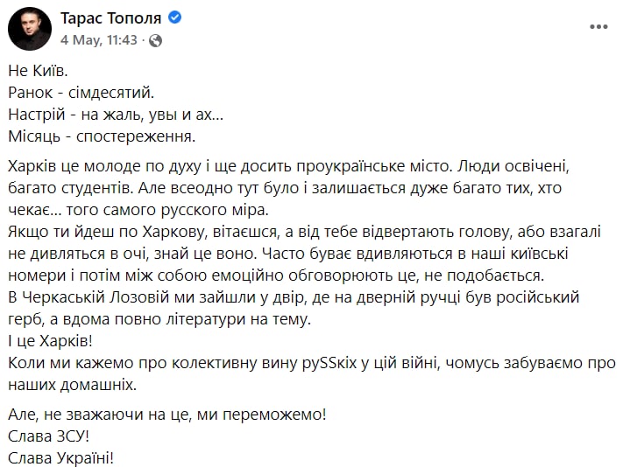Click the line starting "Коли ми кажемо"
This screenshot has width=630, height=467.
tap(311, 363)
